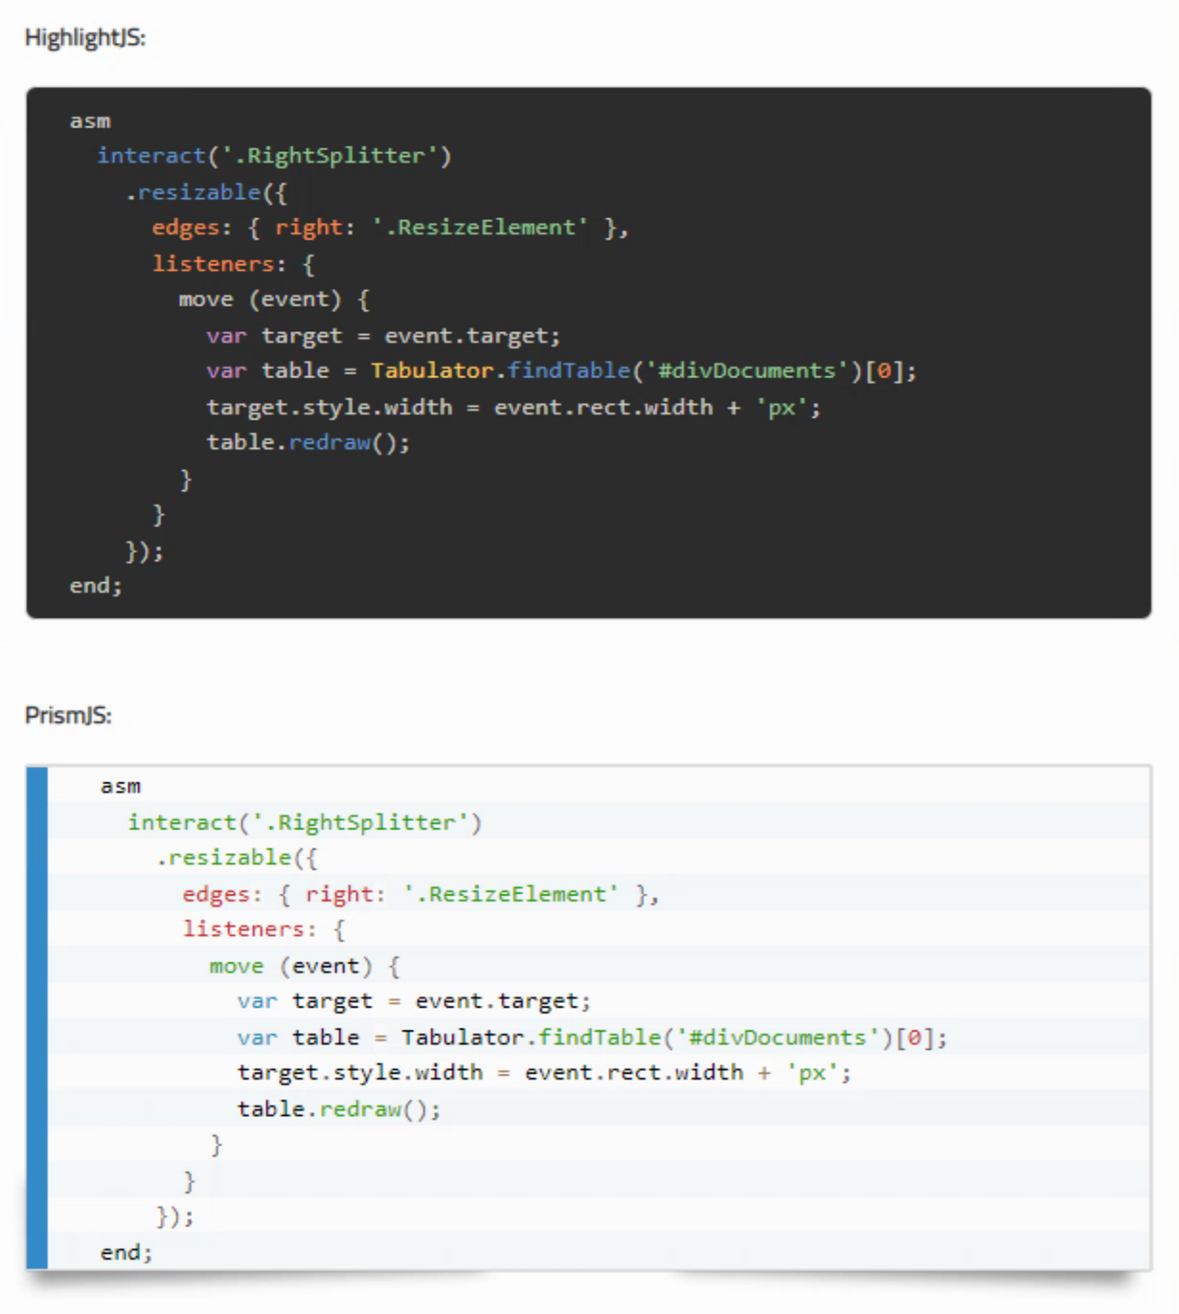1179x1314 pixels.
Task: Click 'asm' in the PrismJS light code block
Action: [x=121, y=787]
